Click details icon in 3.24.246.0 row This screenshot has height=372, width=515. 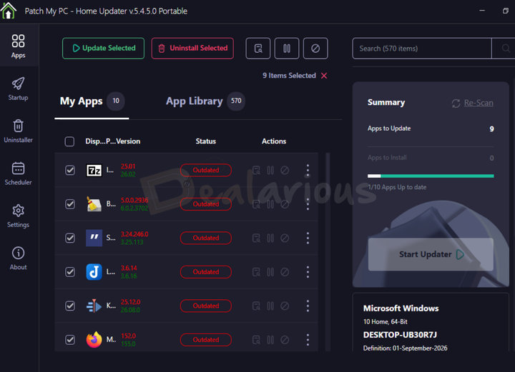[x=256, y=238]
